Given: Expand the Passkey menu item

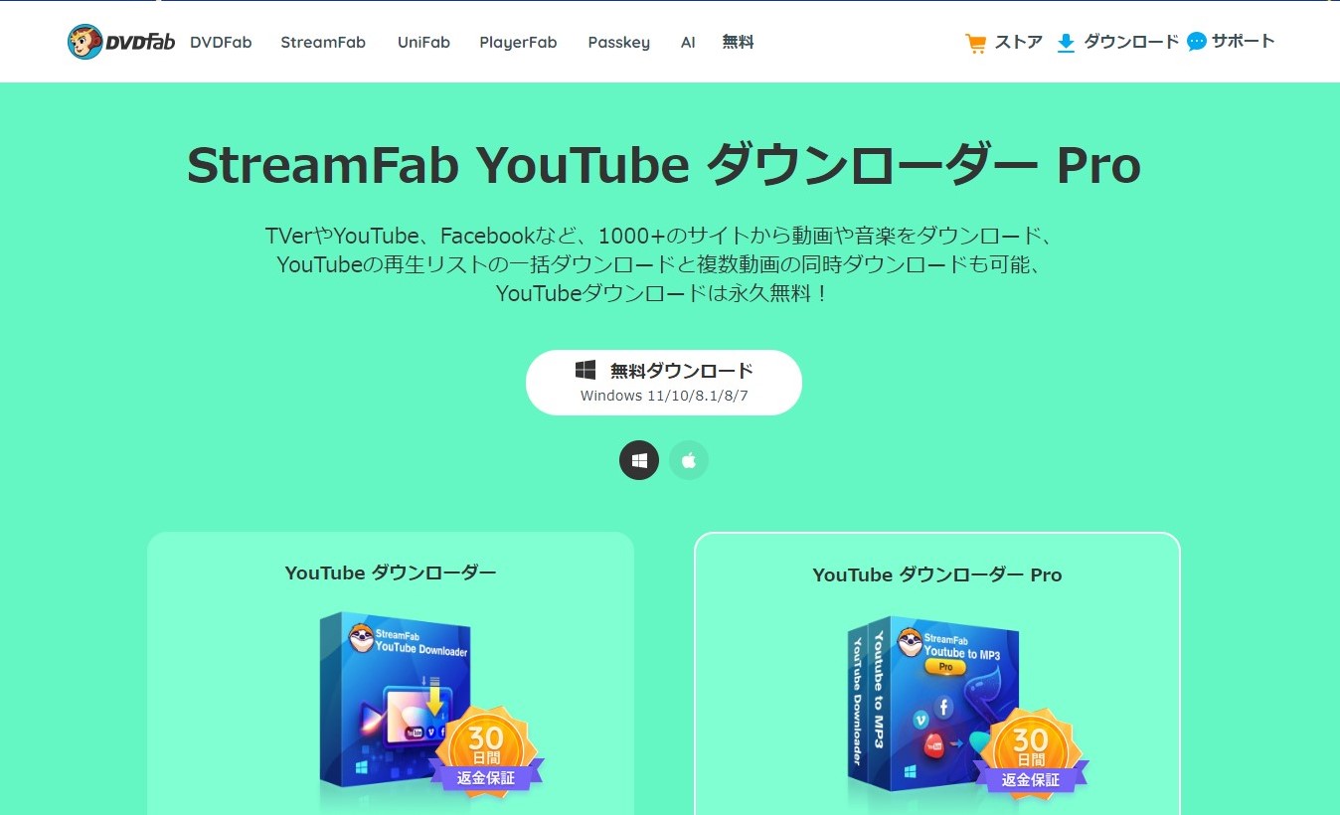Looking at the screenshot, I should [618, 42].
